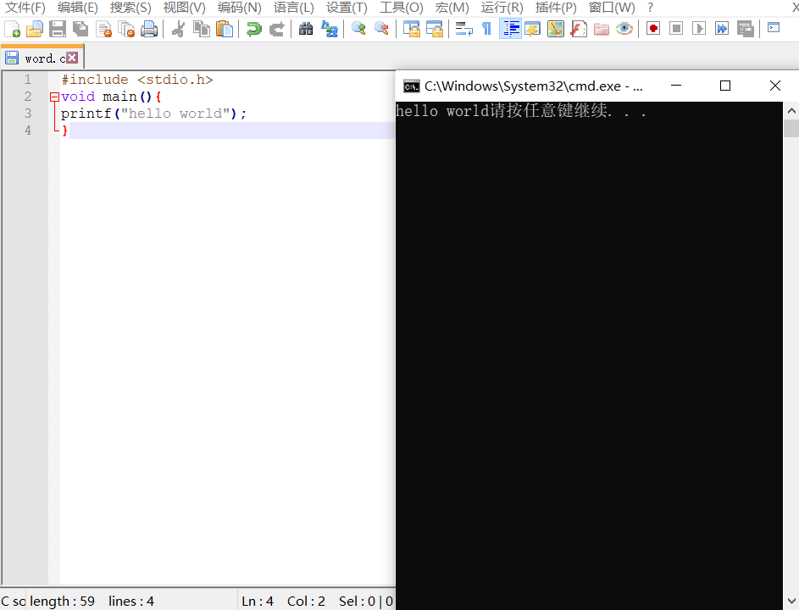Viewport: 799px width, 610px height.
Task: Stop macro recording with the square icon
Action: (676, 29)
